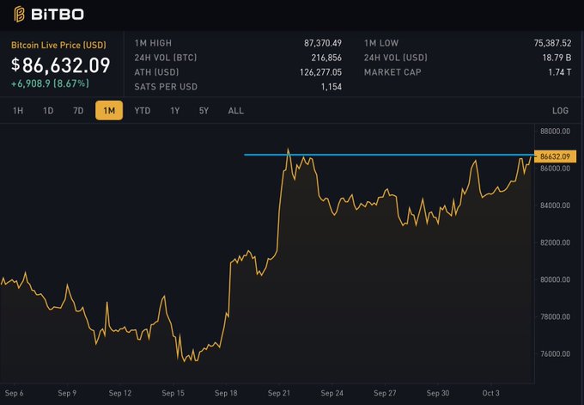Click the 82000.00 price axis label

(x=555, y=242)
